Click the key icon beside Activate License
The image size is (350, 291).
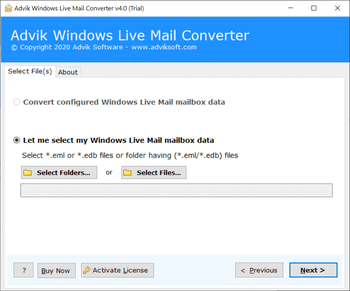tap(87, 270)
